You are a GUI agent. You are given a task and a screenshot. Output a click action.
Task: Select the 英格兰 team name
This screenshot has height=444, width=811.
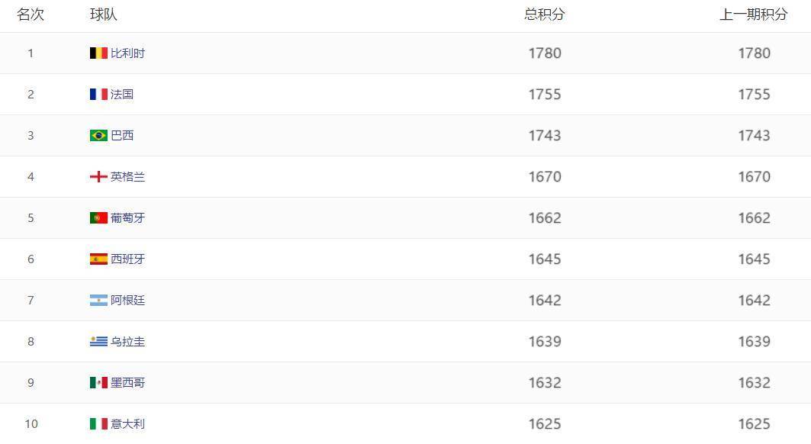[x=127, y=177]
